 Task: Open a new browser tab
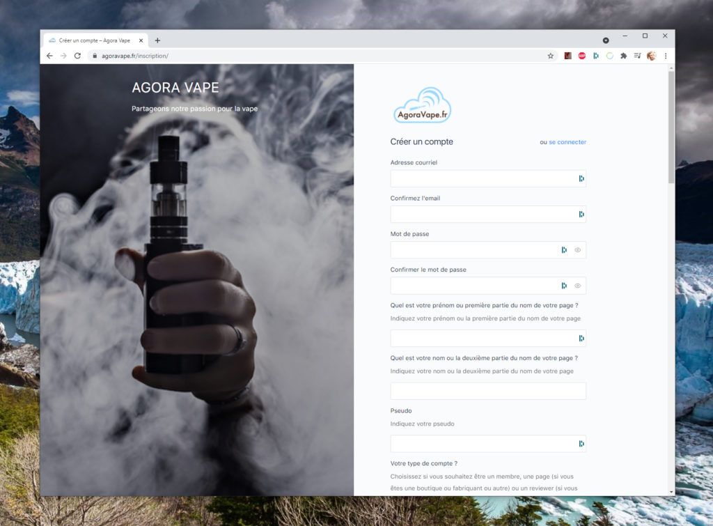pos(157,40)
